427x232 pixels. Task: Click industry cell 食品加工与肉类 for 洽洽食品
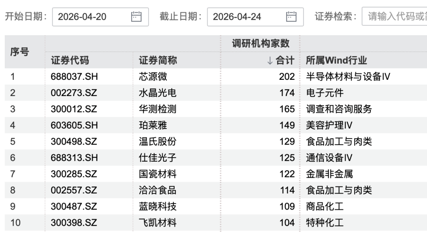339,190
